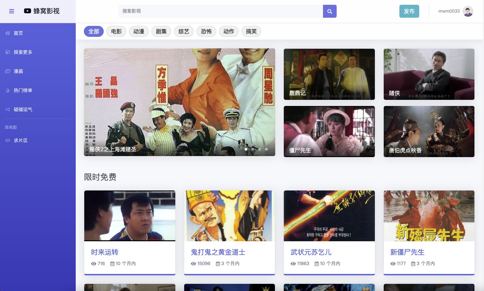Click the 蜂窝影视 play logo icon
Viewport: 484px width, 291px height.
point(28,11)
